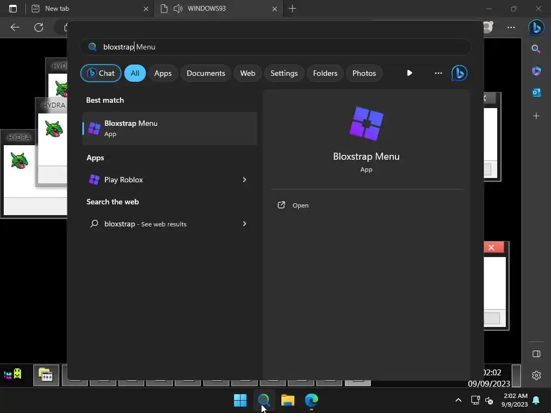Open the Windows Start menu
This screenshot has width=551, height=413.
click(x=241, y=400)
